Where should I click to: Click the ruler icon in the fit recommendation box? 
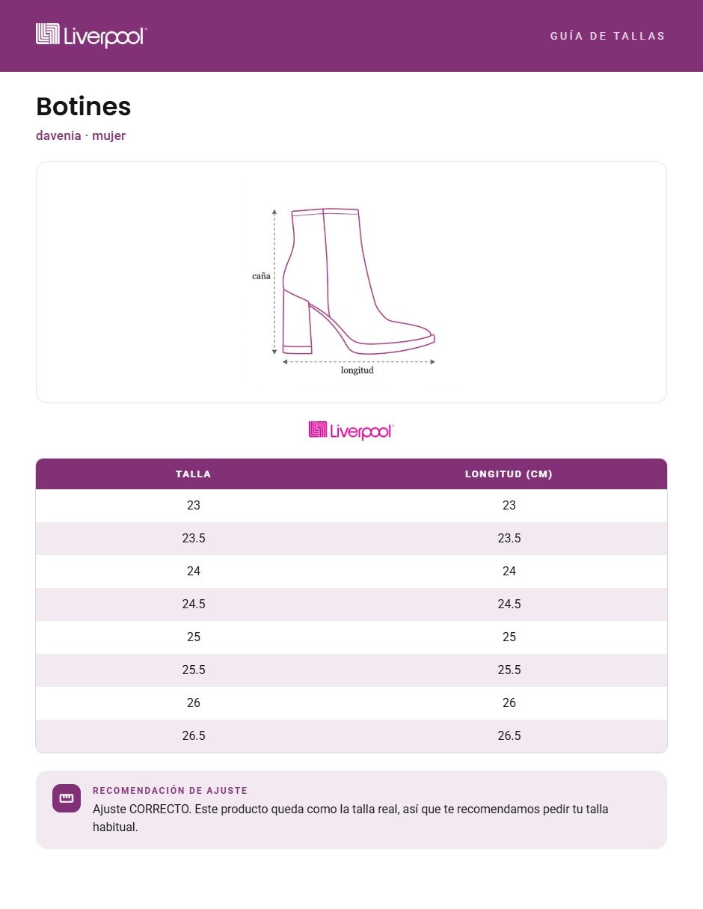[x=67, y=798]
